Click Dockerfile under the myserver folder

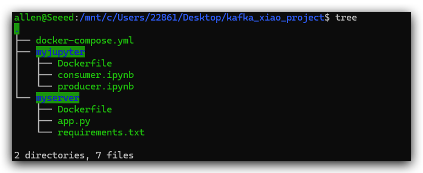pos(85,109)
